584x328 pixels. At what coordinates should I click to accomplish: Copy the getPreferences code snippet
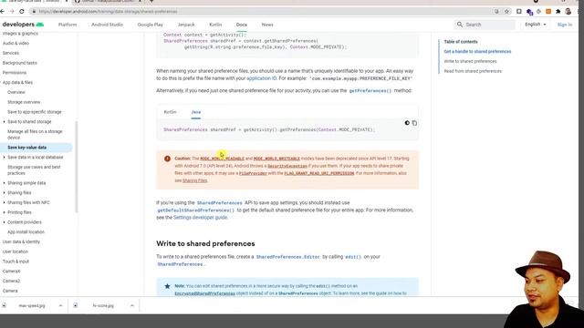pyautogui.click(x=414, y=123)
